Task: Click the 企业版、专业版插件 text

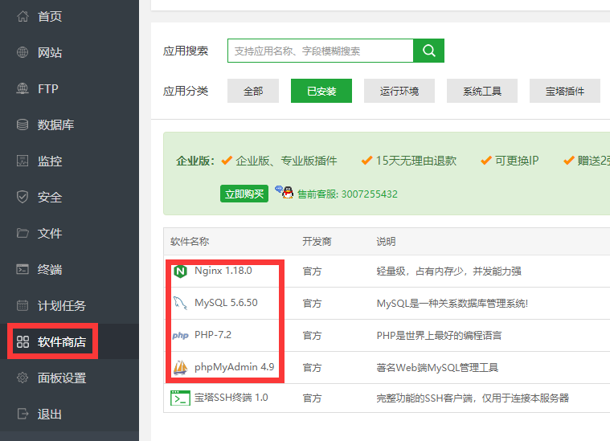Action: 286,161
